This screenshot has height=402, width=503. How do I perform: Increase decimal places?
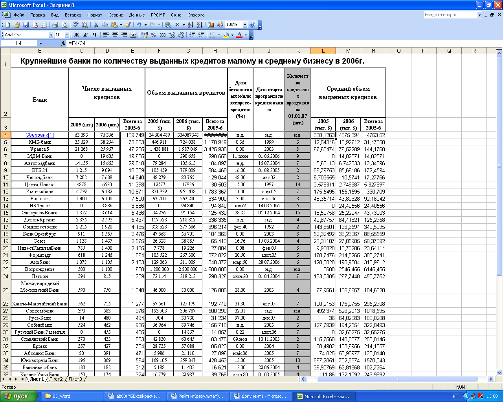[172, 35]
